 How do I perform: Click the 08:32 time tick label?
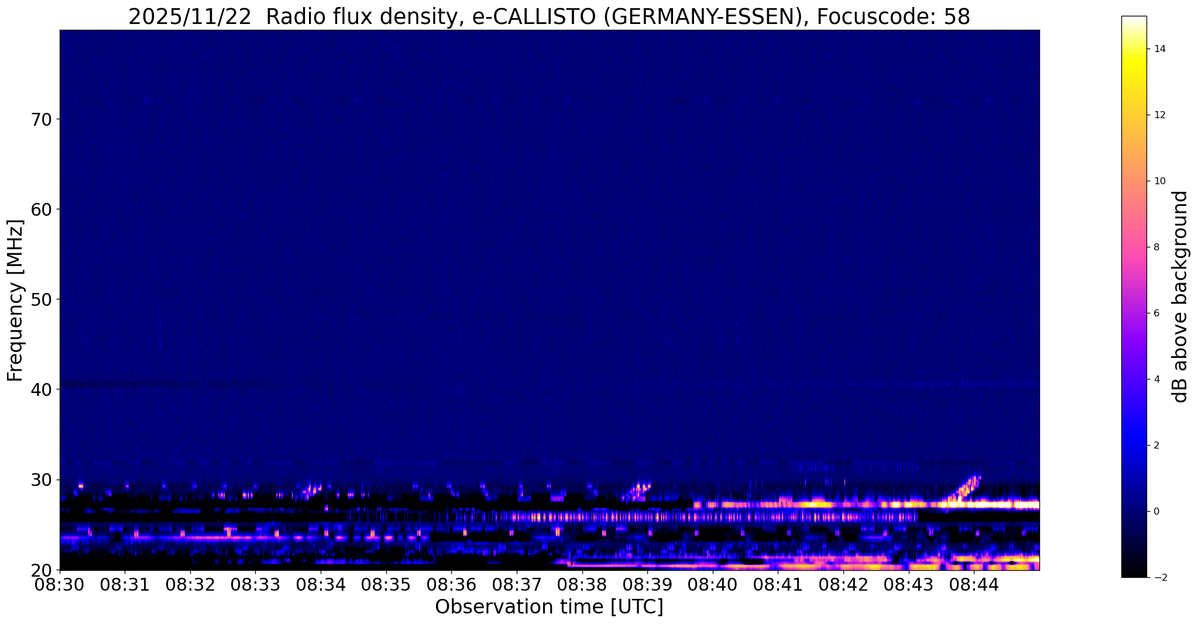tap(190, 585)
